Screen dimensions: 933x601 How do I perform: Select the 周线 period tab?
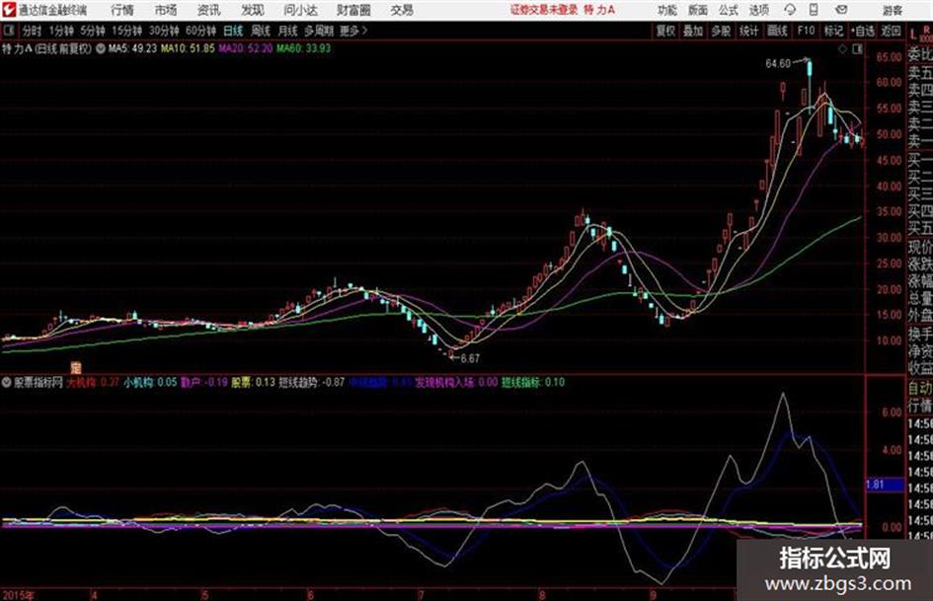pyautogui.click(x=261, y=31)
